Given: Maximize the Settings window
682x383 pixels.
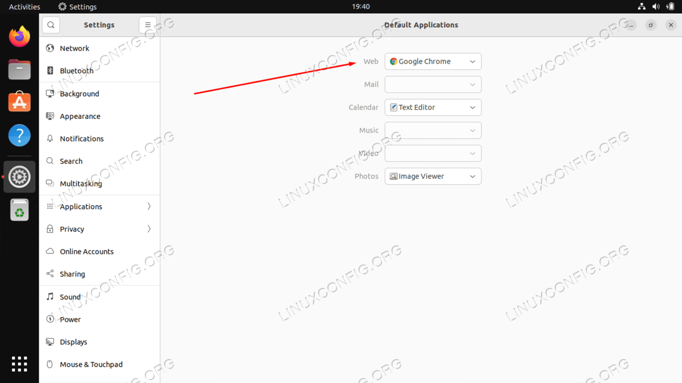Looking at the screenshot, I should (x=651, y=25).
